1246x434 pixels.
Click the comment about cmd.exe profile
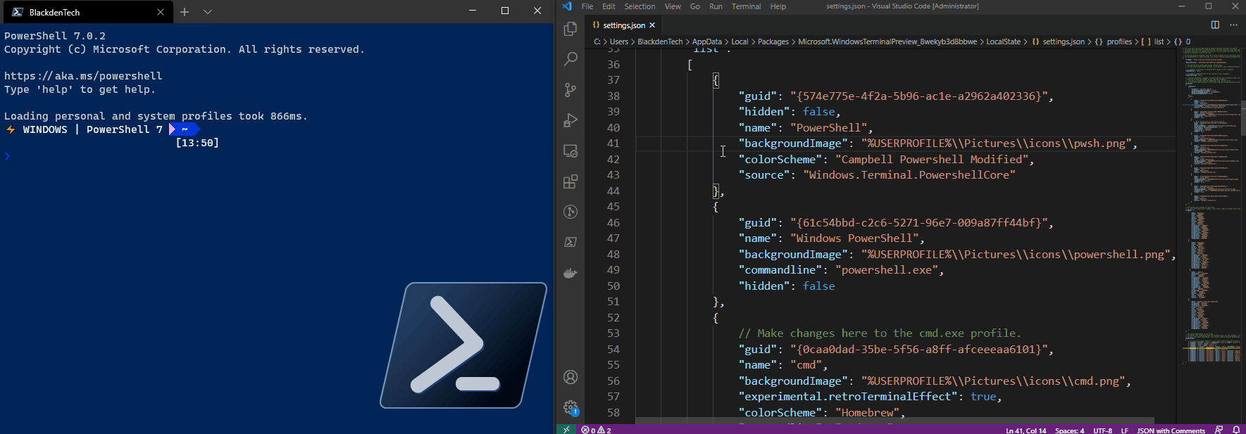[880, 333]
